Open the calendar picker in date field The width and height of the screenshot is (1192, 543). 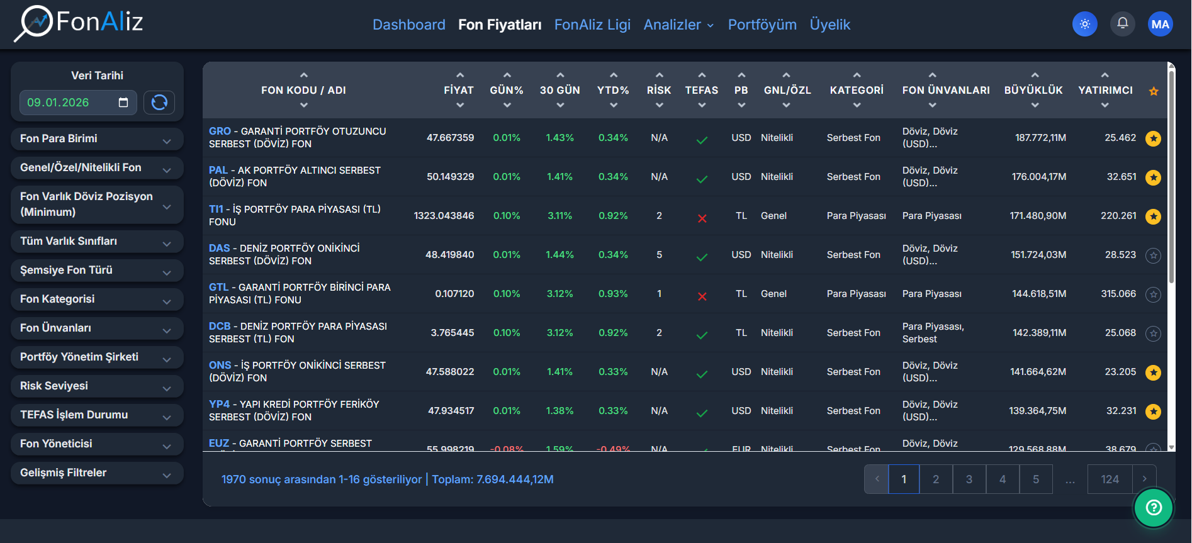(123, 102)
